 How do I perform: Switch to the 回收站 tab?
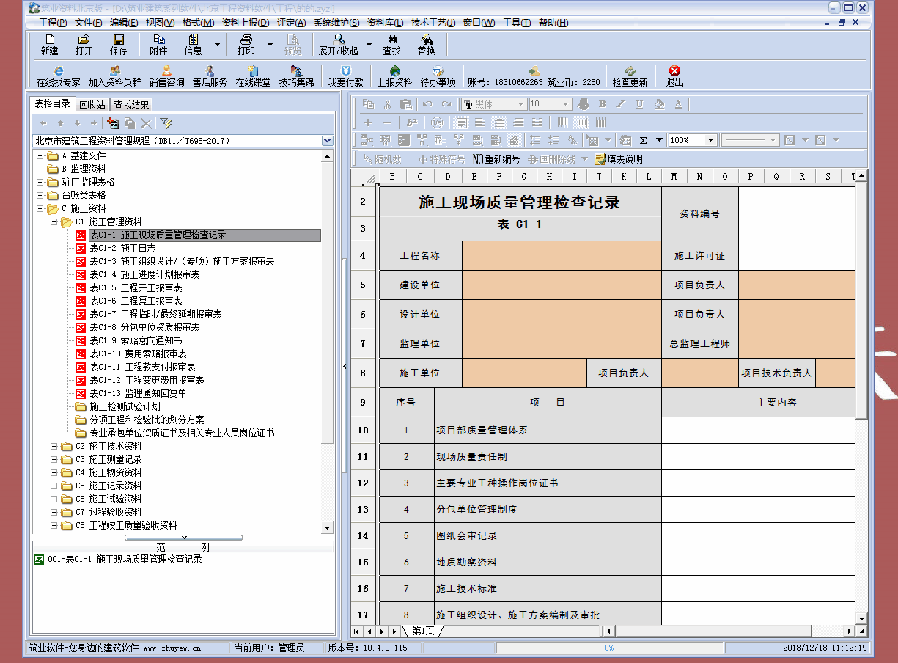pyautogui.click(x=92, y=104)
